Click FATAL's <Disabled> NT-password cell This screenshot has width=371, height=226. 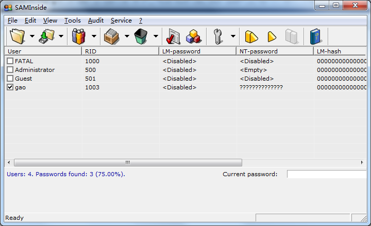pos(257,61)
